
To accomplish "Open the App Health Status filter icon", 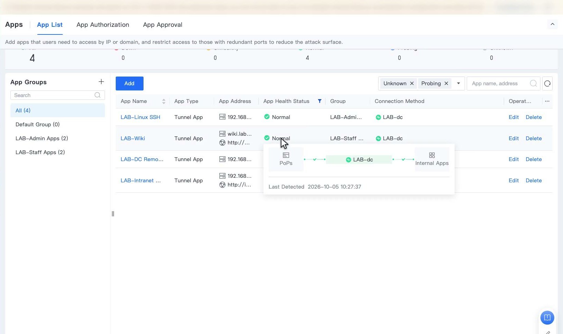I will pyautogui.click(x=319, y=101).
